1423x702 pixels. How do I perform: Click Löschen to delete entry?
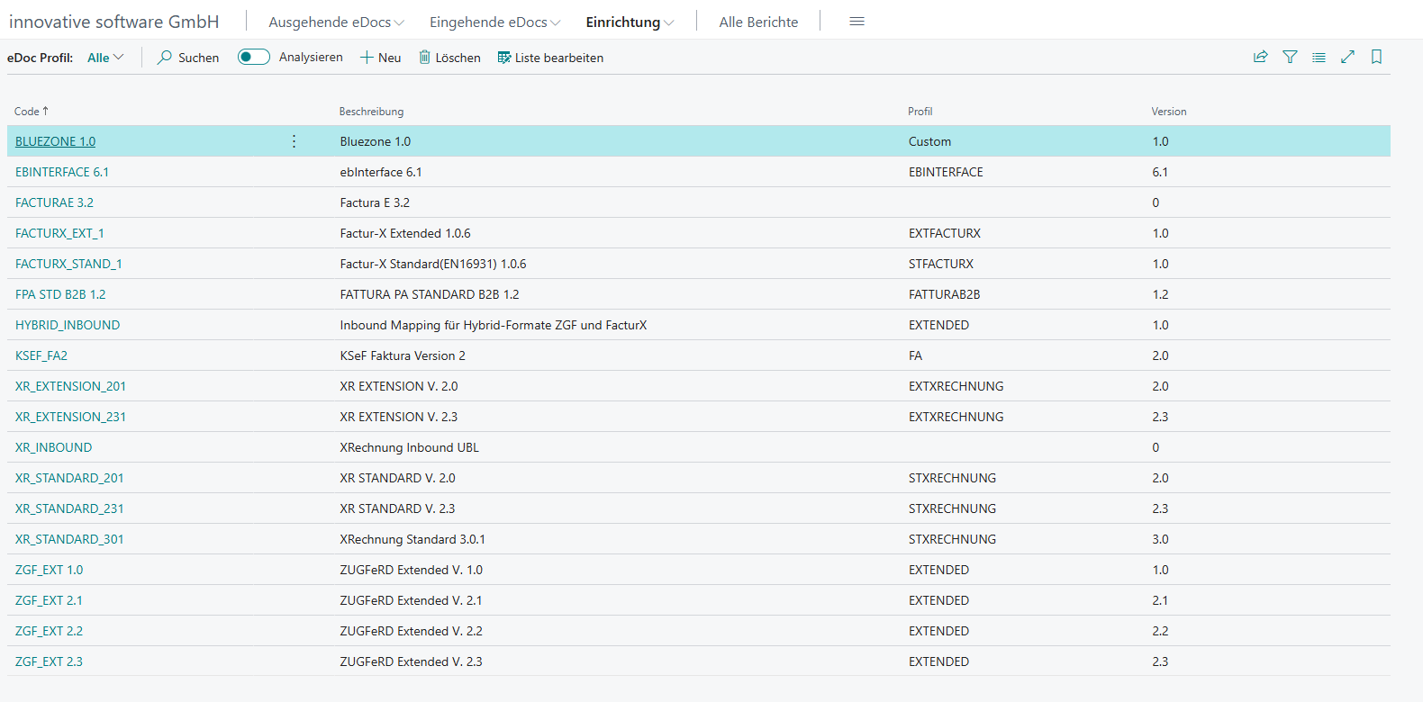coord(449,58)
